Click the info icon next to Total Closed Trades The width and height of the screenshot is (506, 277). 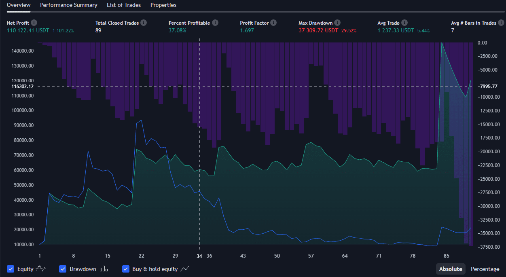(x=144, y=23)
